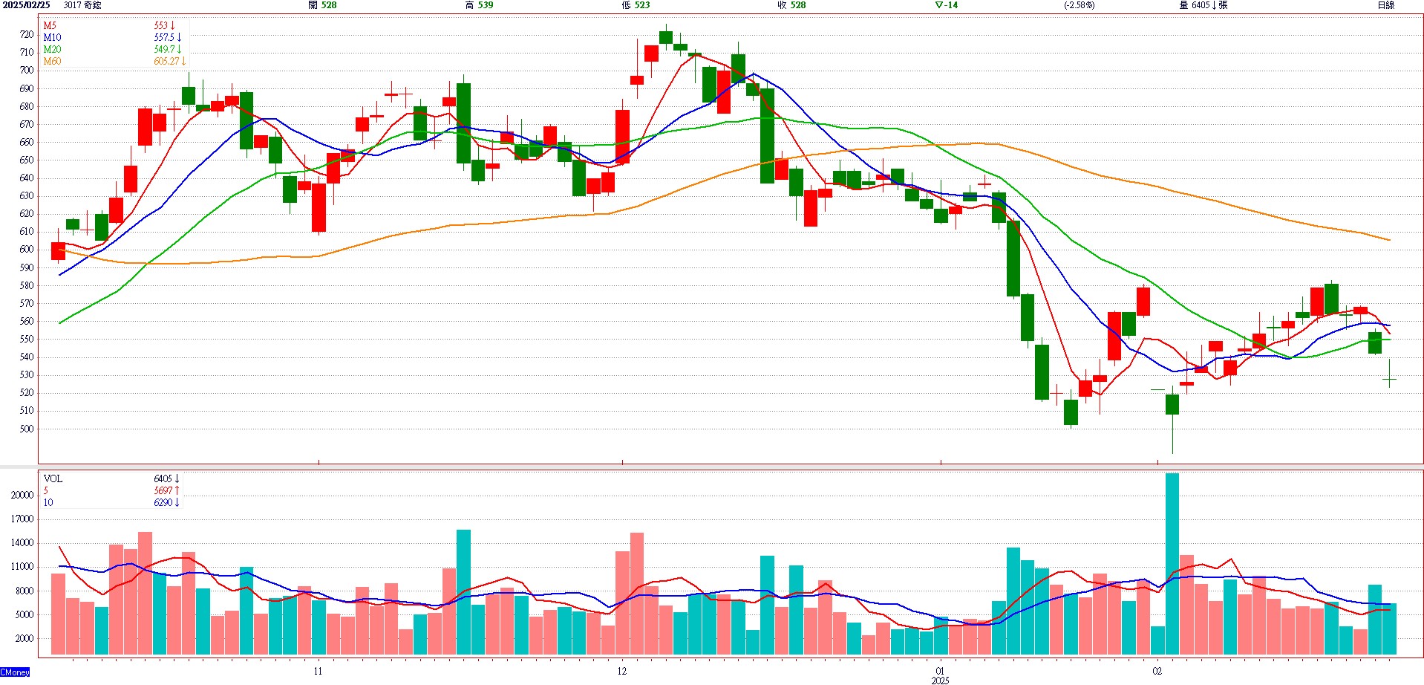Viewport: 1424px width, 685px height.
Task: Click the price change ▽-14
Action: pyautogui.click(x=947, y=5)
